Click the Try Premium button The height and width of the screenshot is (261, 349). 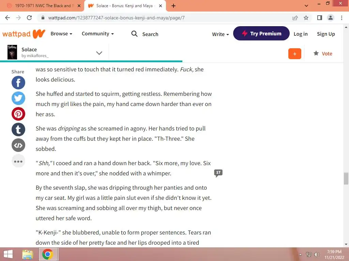point(261,34)
